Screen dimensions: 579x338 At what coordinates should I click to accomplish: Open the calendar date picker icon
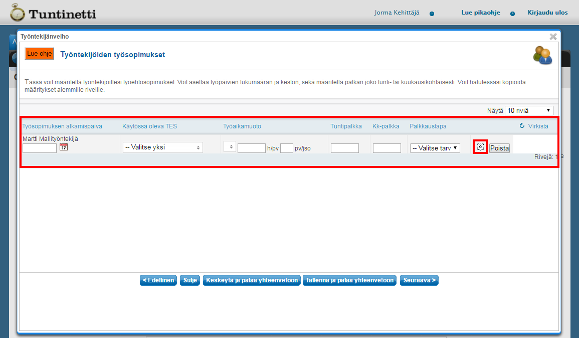point(64,147)
